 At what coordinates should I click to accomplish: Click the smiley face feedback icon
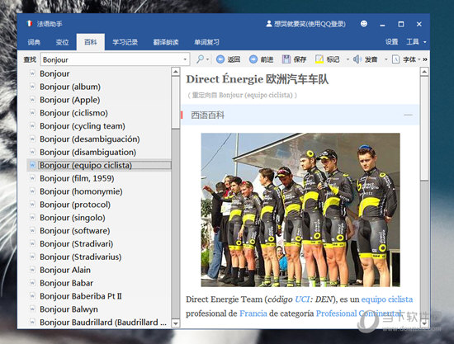click(x=364, y=24)
